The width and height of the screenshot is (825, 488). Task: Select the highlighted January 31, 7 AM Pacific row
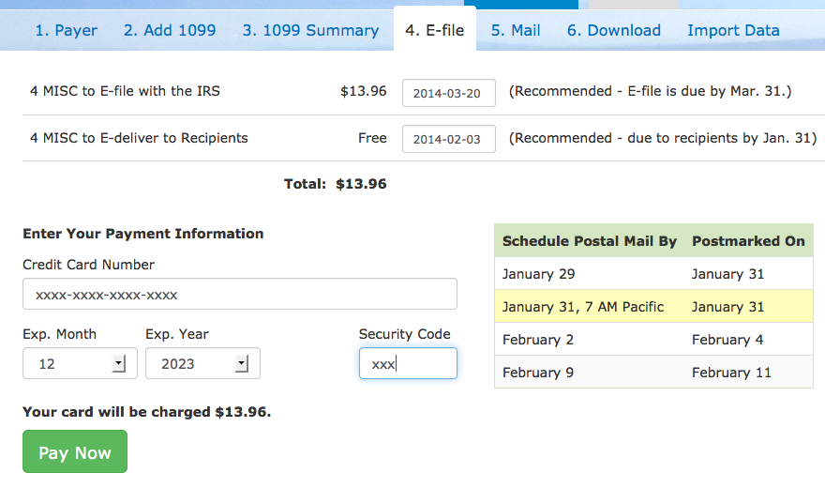(x=653, y=307)
